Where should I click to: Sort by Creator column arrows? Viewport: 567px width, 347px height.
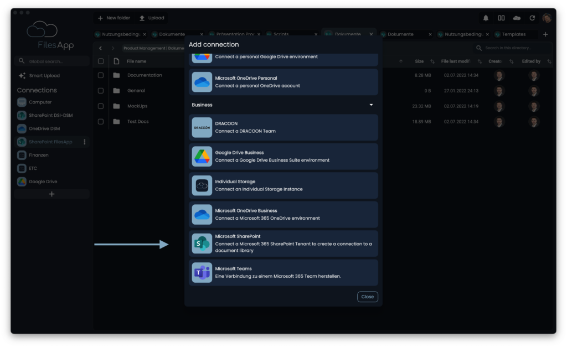pyautogui.click(x=511, y=61)
